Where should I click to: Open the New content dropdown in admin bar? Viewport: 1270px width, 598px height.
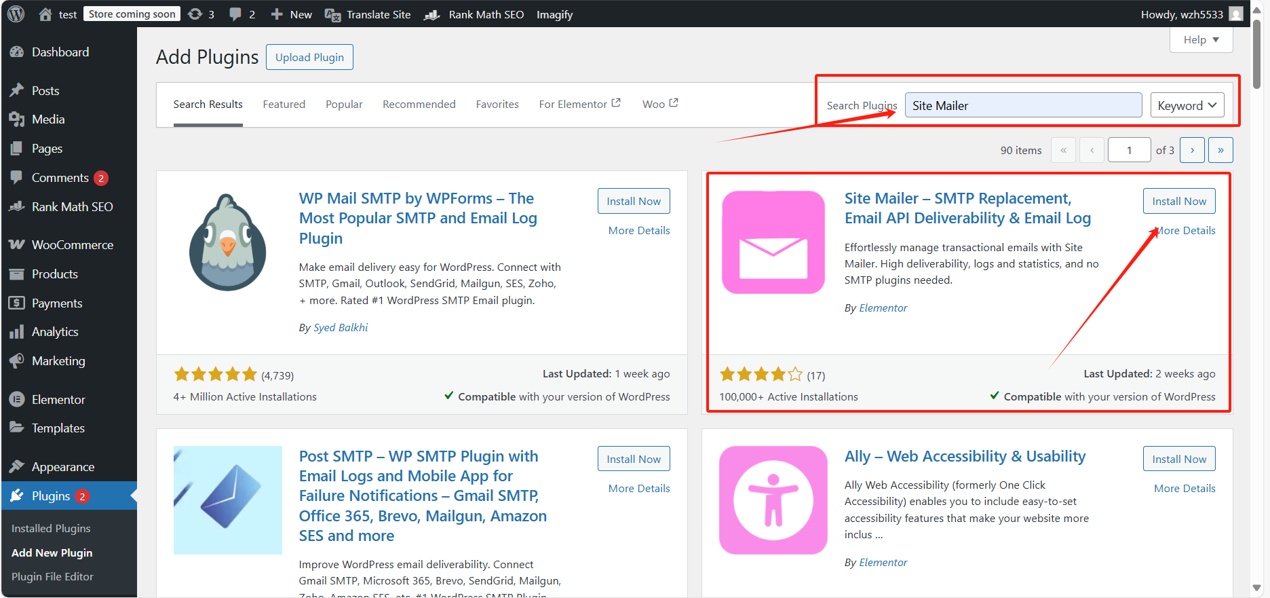(x=292, y=14)
